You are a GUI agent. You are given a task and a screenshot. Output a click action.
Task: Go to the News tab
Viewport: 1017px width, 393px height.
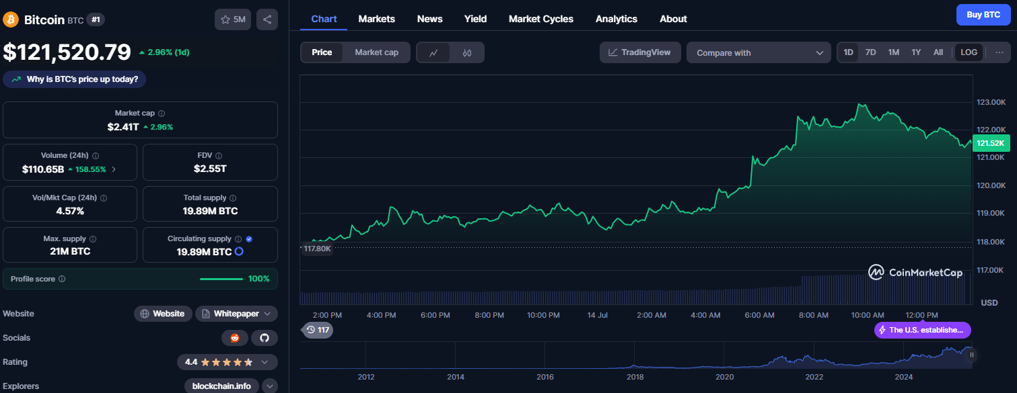tap(430, 19)
